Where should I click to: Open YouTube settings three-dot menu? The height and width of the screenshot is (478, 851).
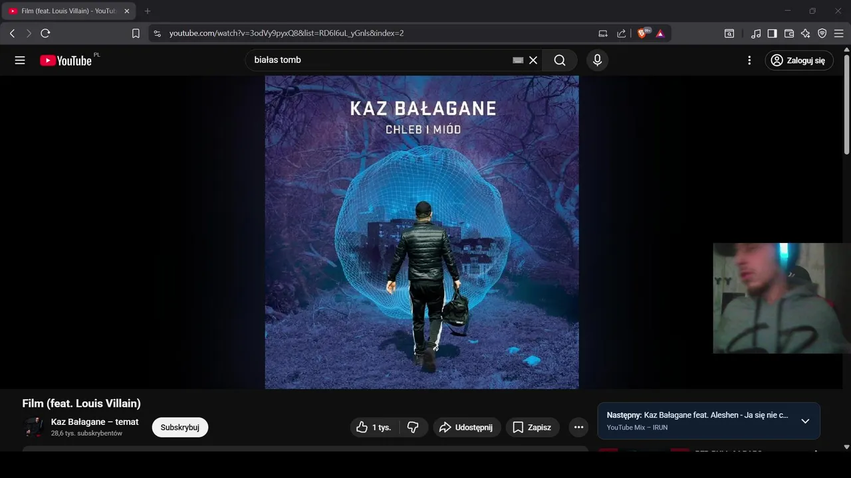pyautogui.click(x=749, y=60)
